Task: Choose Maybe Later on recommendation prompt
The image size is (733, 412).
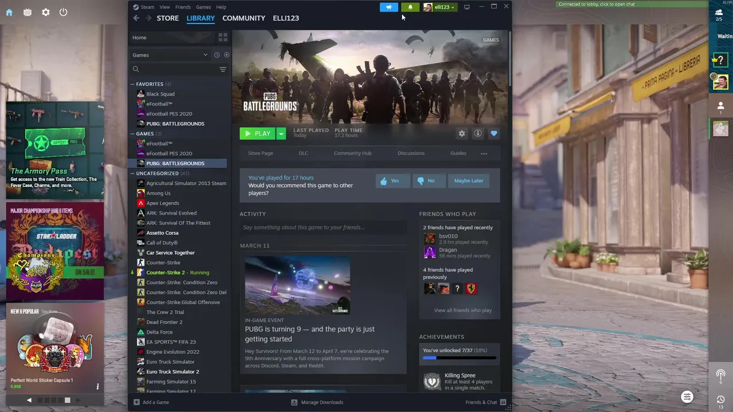Action: point(468,181)
